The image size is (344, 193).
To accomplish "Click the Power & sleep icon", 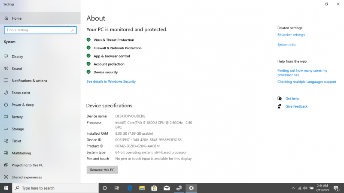I will click(x=6, y=105).
